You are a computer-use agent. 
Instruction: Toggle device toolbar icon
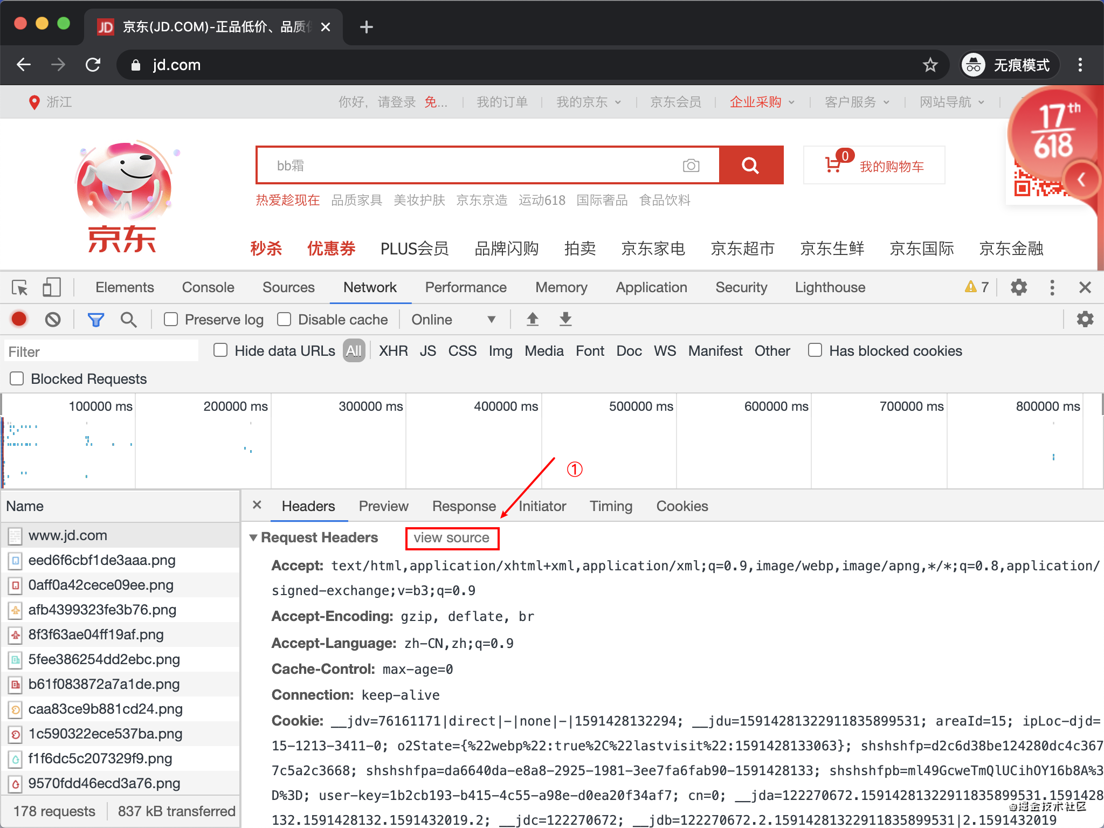pyautogui.click(x=51, y=287)
